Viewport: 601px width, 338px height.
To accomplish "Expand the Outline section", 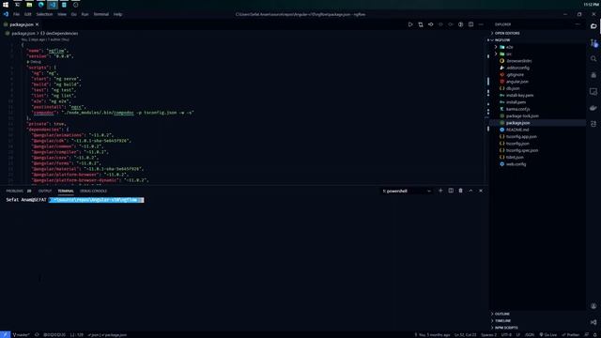I will pyautogui.click(x=501, y=314).
